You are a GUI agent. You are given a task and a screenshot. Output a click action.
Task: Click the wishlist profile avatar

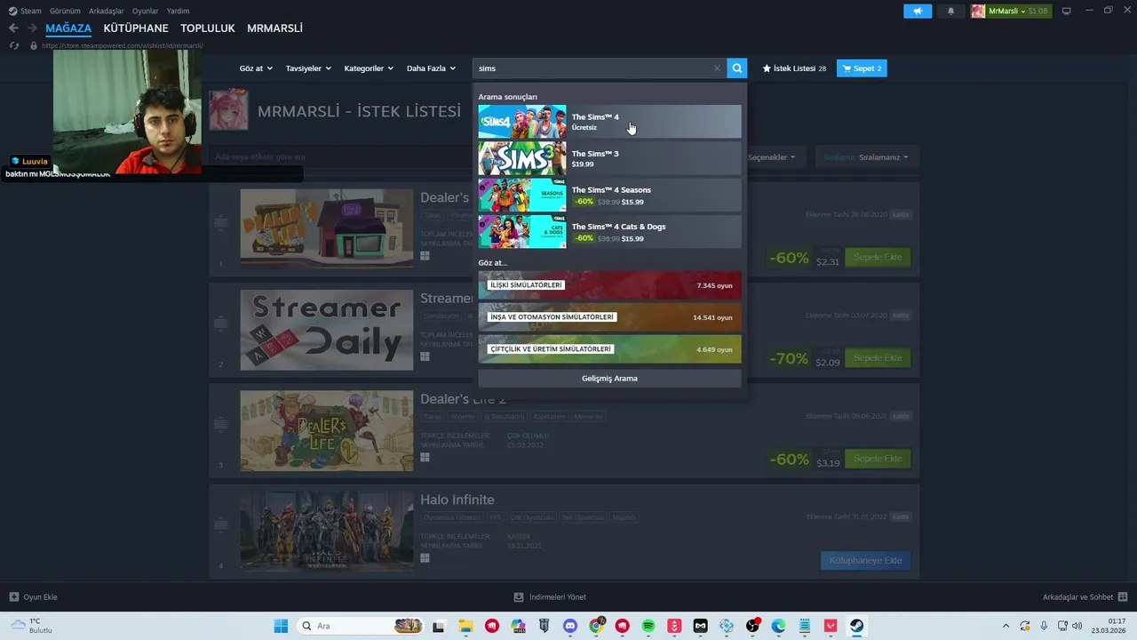228,110
